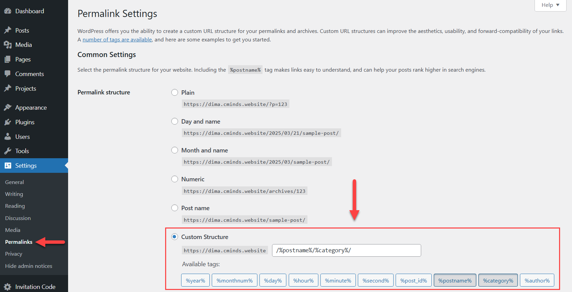Click the 2025/03/sample-post example URL
572x292 pixels.
click(257, 162)
